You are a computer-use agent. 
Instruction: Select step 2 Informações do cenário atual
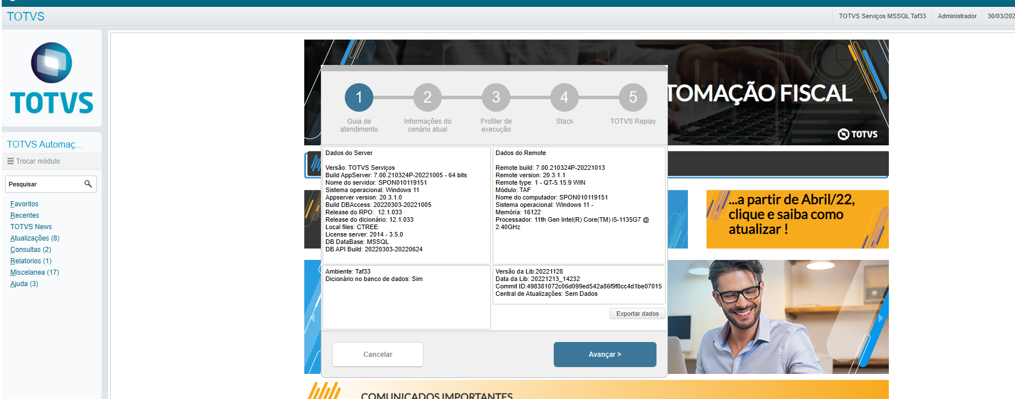(428, 97)
